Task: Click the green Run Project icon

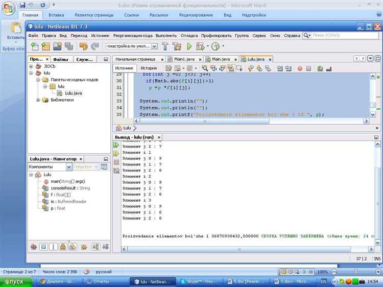Action: pos(189,46)
